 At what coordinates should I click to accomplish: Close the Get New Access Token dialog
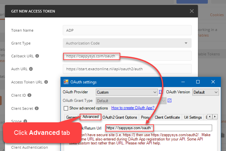[192, 11]
